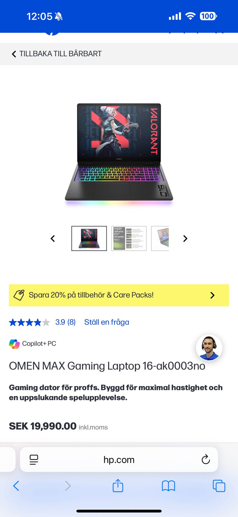This screenshot has height=517, width=238.
Task: Reload the page with refresh icon
Action: [x=205, y=459]
